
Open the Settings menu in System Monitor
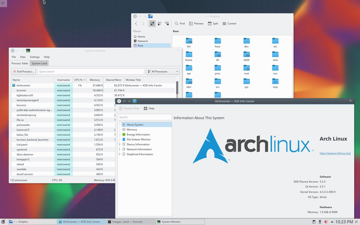coord(34,57)
